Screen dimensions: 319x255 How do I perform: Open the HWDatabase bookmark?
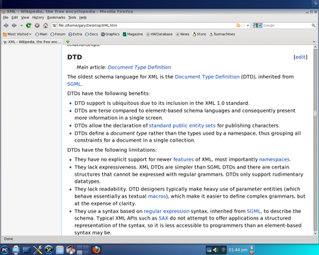[159, 34]
